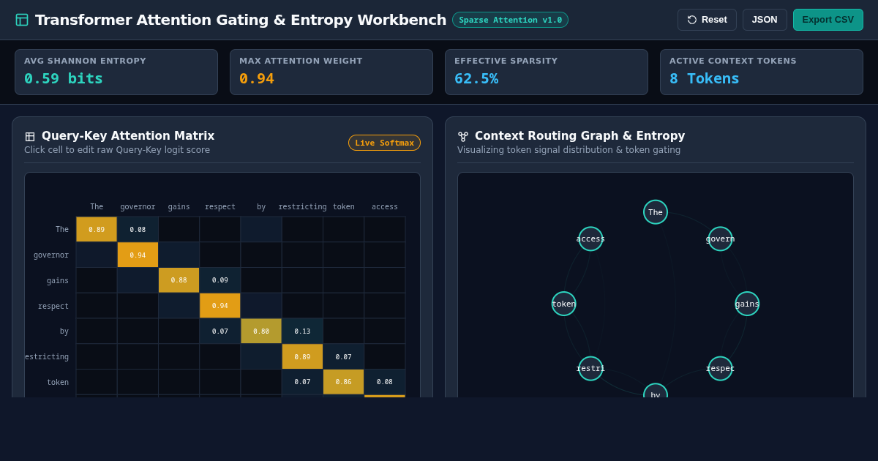Image resolution: width=878 pixels, height=461 pixels.
Task: Edit governor diagonal cell valued 0.94
Action: point(138,255)
